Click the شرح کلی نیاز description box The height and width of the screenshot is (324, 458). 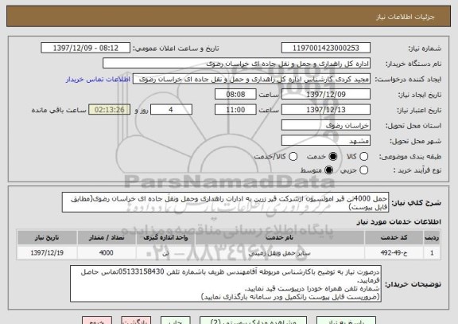[x=225, y=202]
